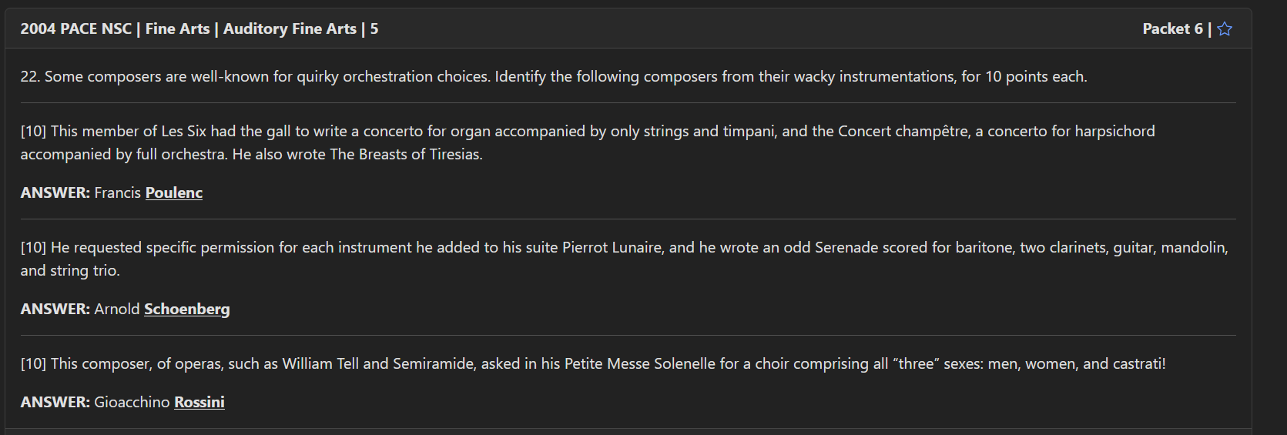Click the first name Arnold in answer

click(117, 309)
